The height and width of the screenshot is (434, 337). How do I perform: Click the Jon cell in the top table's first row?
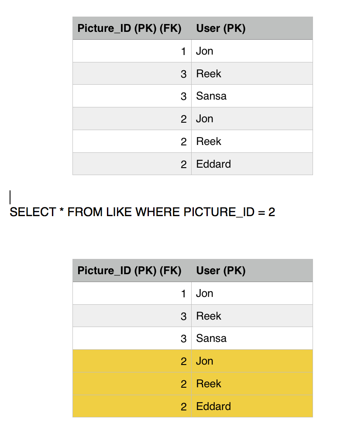coord(205,51)
